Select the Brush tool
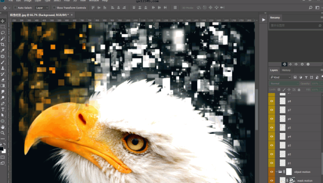 [x=3, y=62]
